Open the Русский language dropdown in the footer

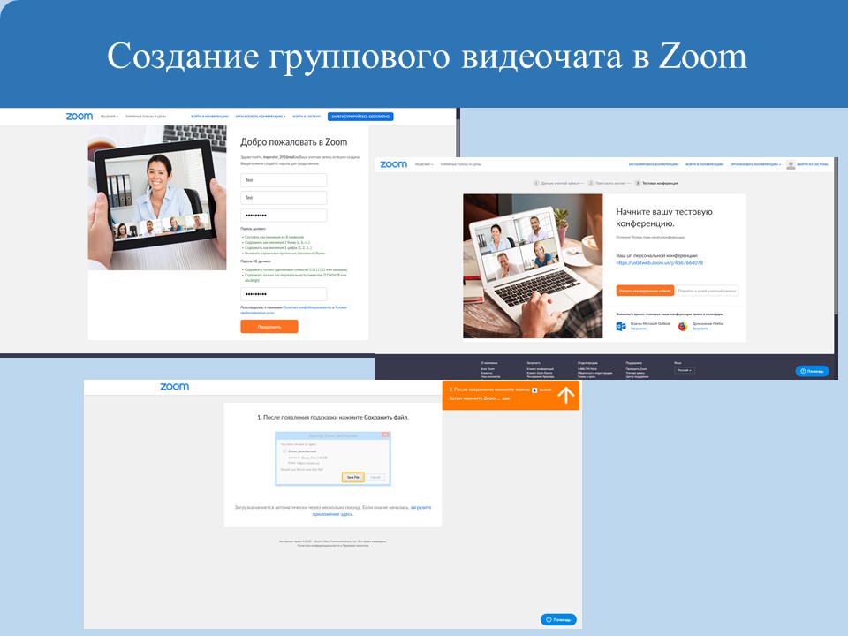684,370
